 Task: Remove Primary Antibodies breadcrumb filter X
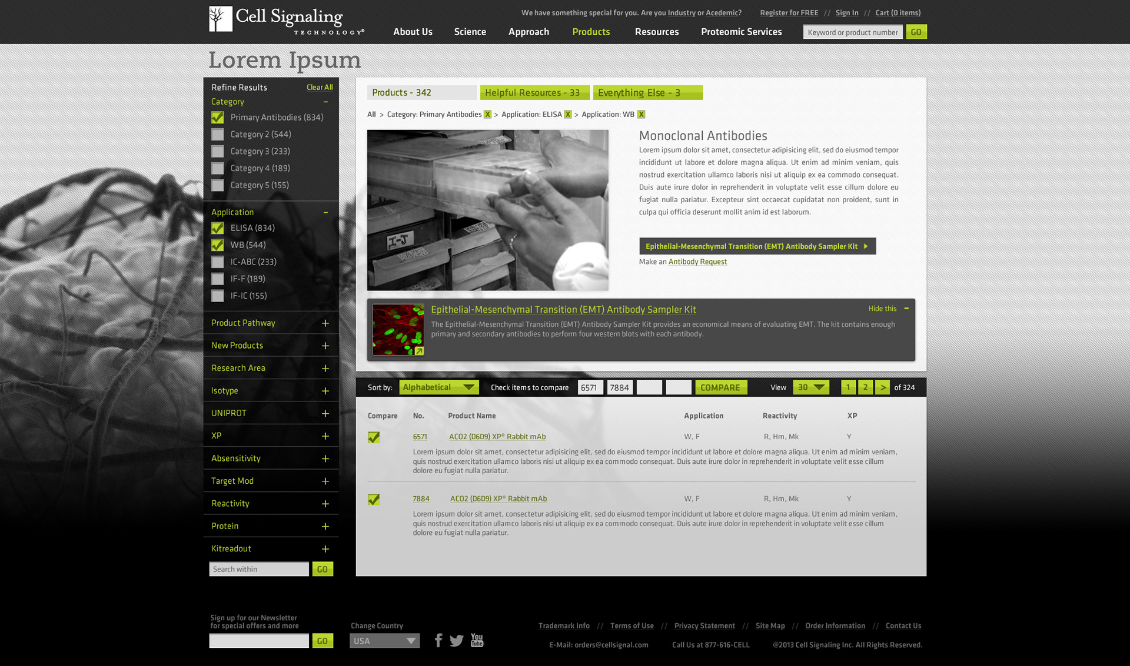[487, 115]
